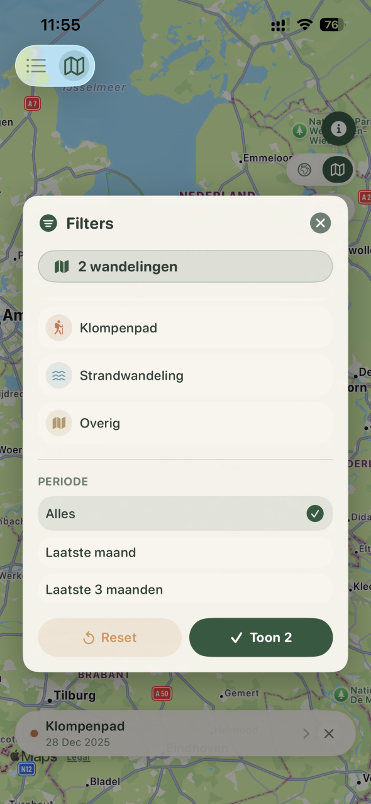This screenshot has height=804, width=371.
Task: Tap the info button on the map
Action: coord(338,129)
